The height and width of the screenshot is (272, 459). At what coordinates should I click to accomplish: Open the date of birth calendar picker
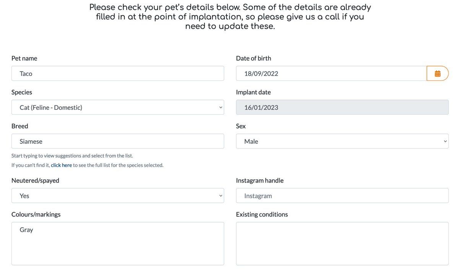coord(438,73)
